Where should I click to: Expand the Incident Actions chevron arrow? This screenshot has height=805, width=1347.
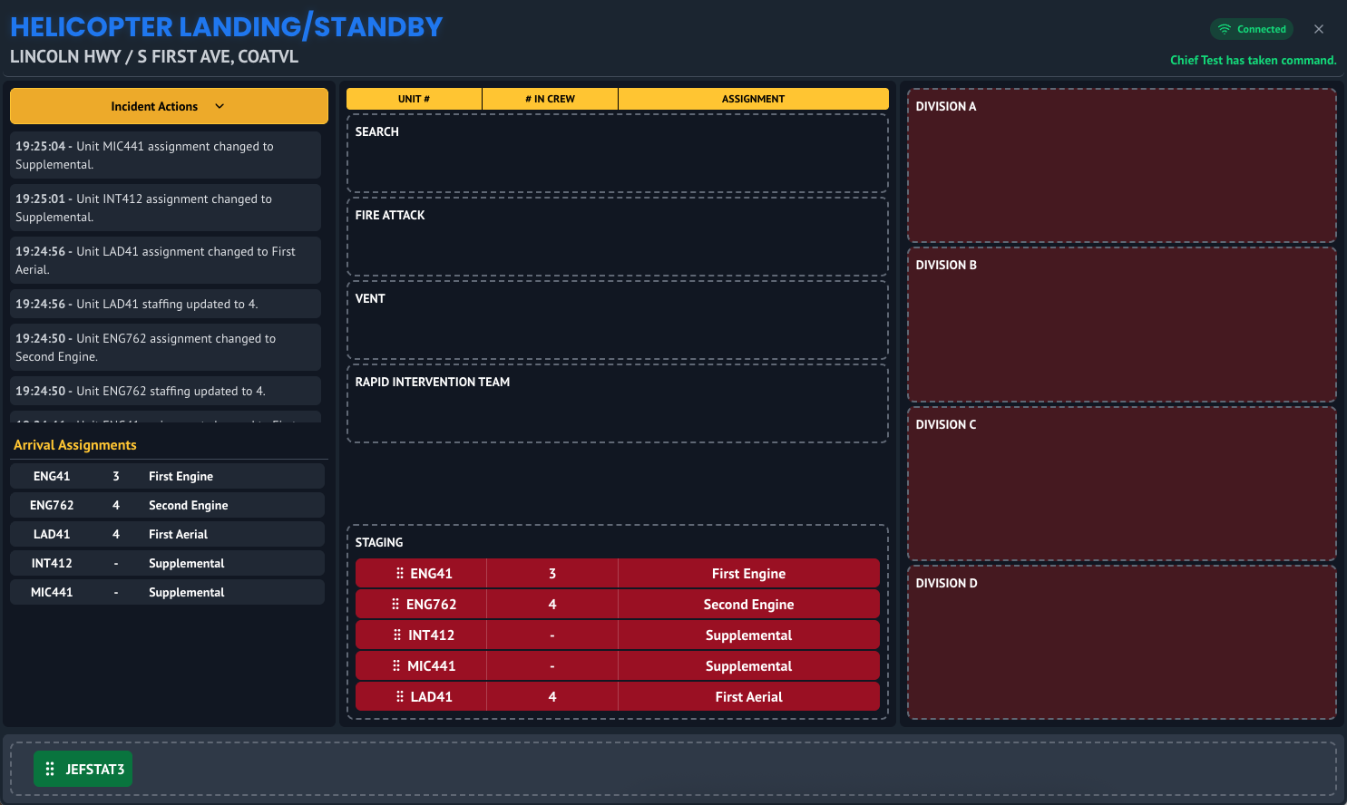(220, 106)
